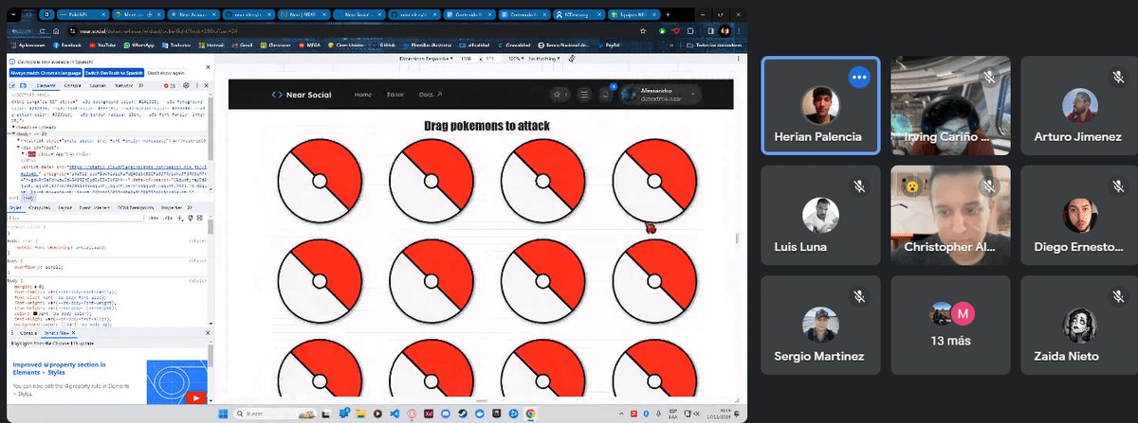Screen dimensions: 1138x423
Task: Open Visual Studio Code from taskbar
Action: (x=395, y=414)
